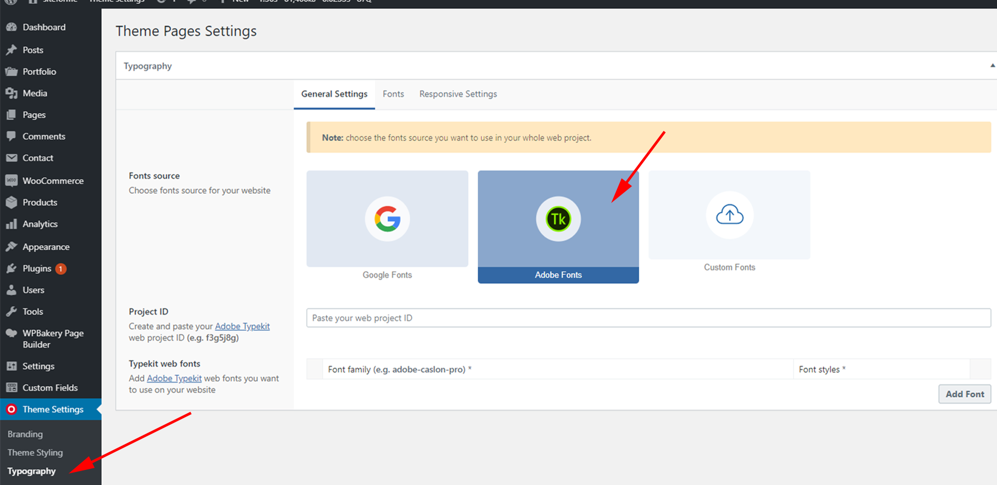Click the Typekit web fonts label
The width and height of the screenshot is (997, 485).
pyautogui.click(x=165, y=363)
